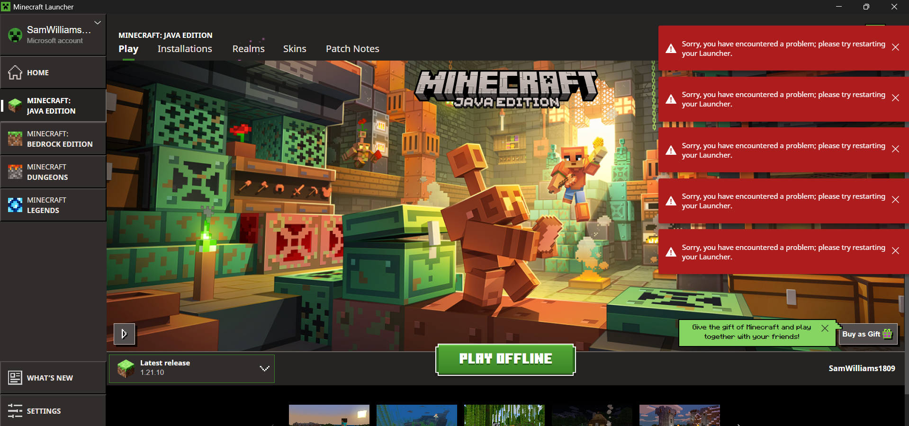Close the second error notification from top
Image resolution: width=909 pixels, height=426 pixels.
pyautogui.click(x=895, y=98)
